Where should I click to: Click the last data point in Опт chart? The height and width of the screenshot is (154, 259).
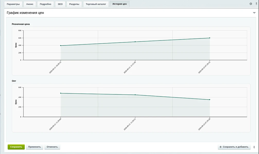[x=210, y=100]
